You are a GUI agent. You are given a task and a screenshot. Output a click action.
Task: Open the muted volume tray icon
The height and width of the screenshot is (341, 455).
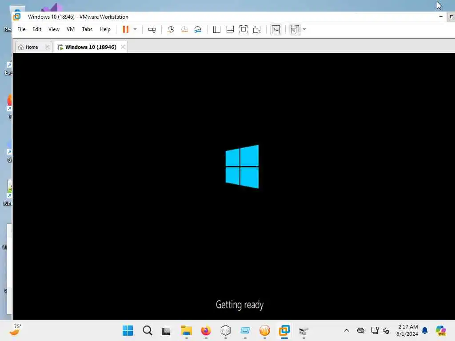pos(386,330)
